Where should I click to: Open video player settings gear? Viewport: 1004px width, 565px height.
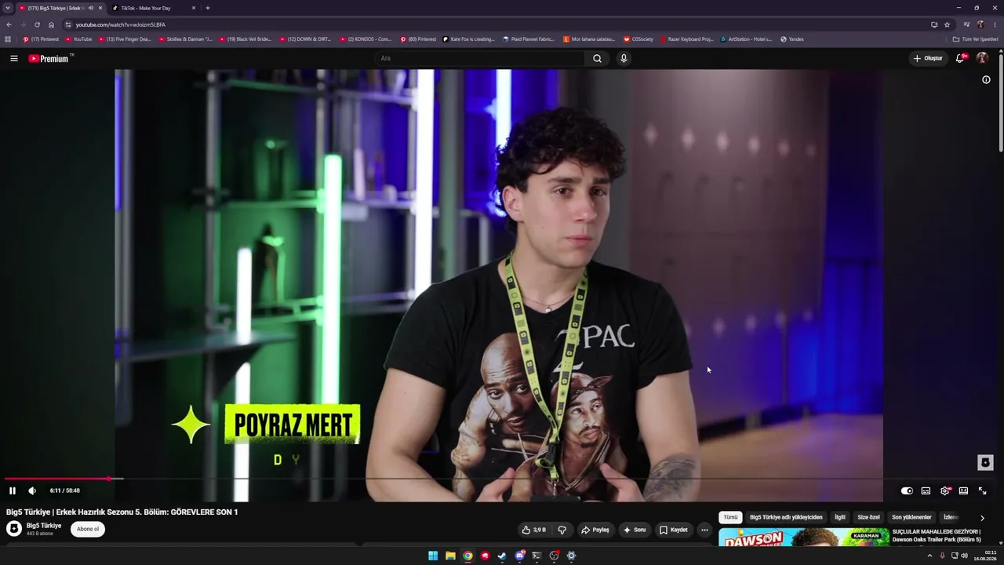(x=944, y=490)
